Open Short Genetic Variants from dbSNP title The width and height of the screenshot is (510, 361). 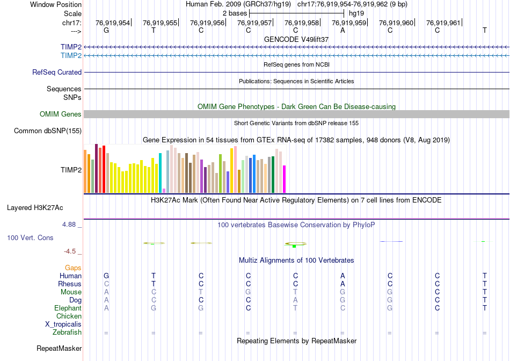pos(296,123)
